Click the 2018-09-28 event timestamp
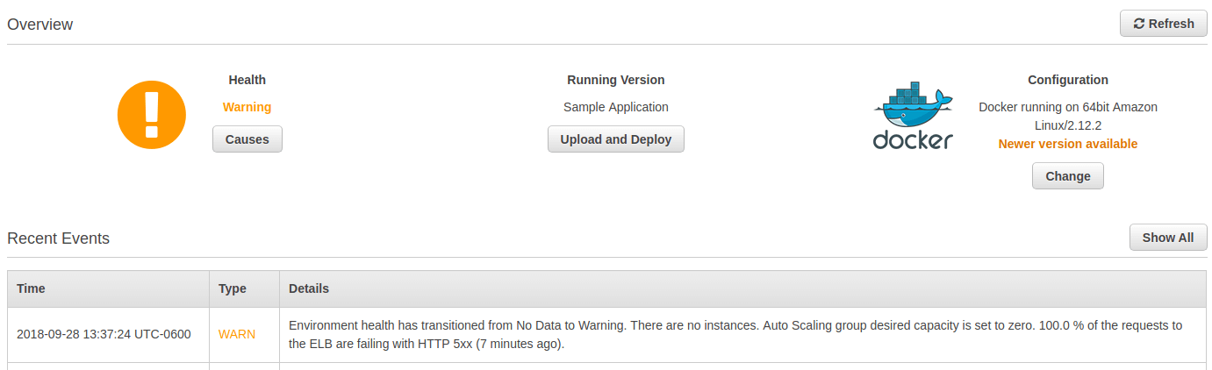The height and width of the screenshot is (370, 1212). coord(104,334)
